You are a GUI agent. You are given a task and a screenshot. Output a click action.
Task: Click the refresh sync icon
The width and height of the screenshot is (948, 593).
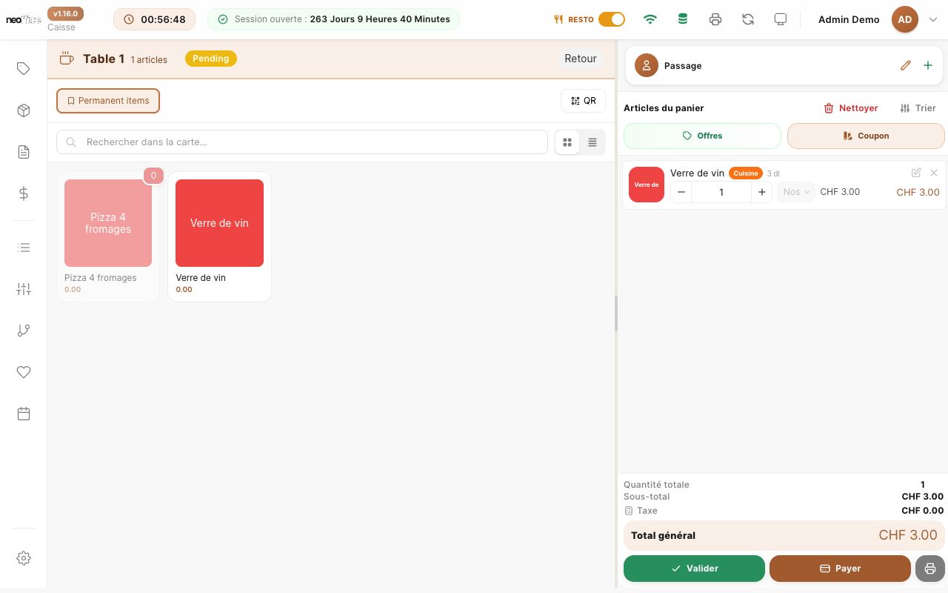[x=748, y=19]
